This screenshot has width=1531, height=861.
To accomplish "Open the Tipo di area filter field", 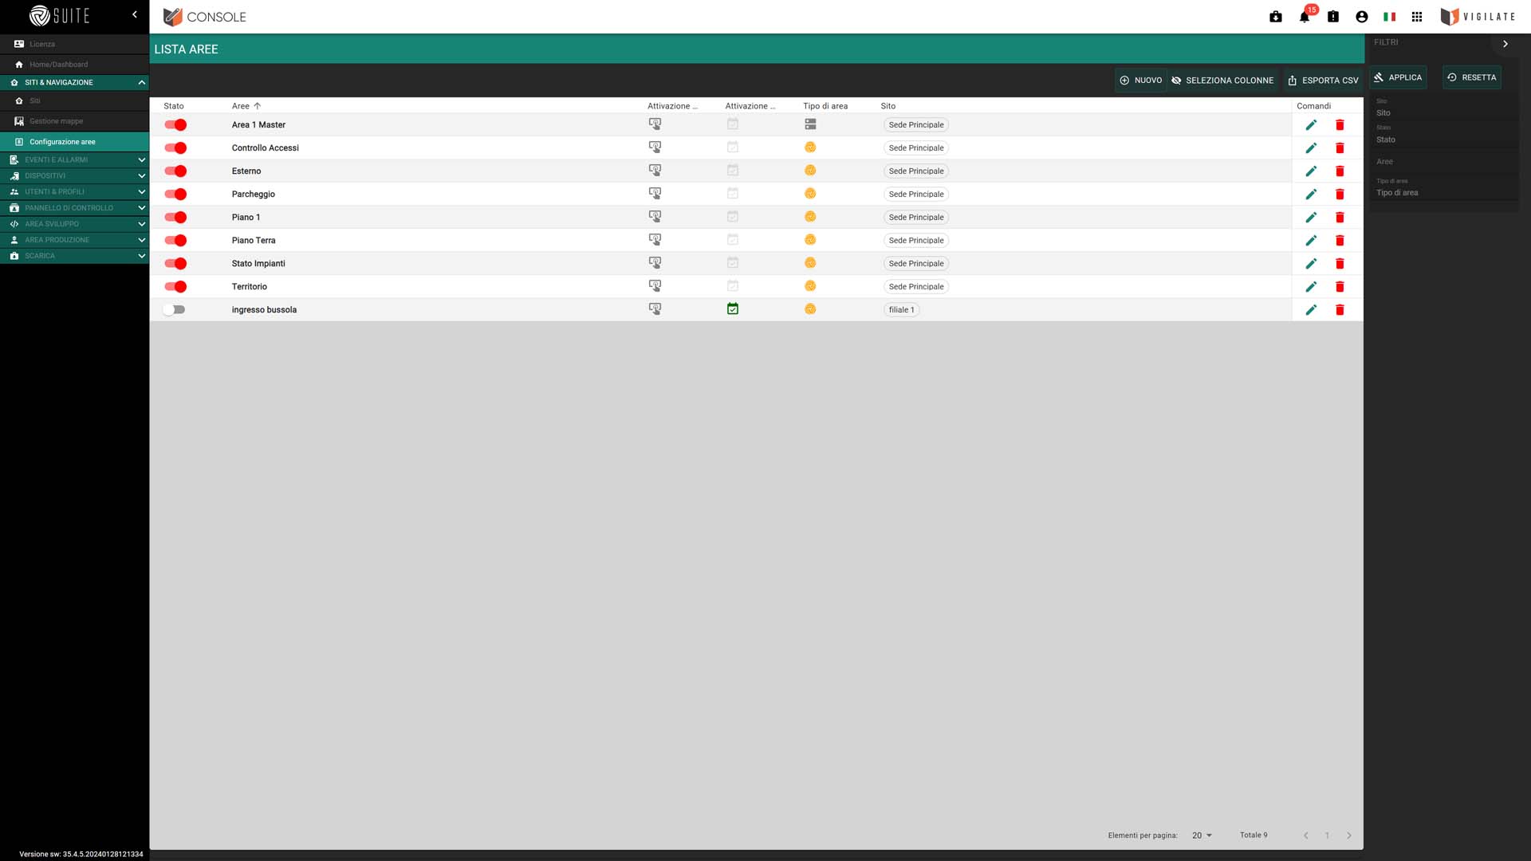I will click(x=1444, y=188).
